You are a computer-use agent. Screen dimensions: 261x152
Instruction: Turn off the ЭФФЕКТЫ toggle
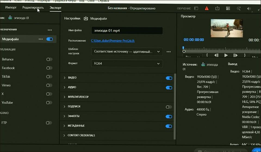(x=169, y=117)
